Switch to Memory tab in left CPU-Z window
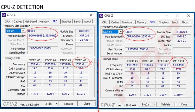195x112 pixels. pos(44,21)
